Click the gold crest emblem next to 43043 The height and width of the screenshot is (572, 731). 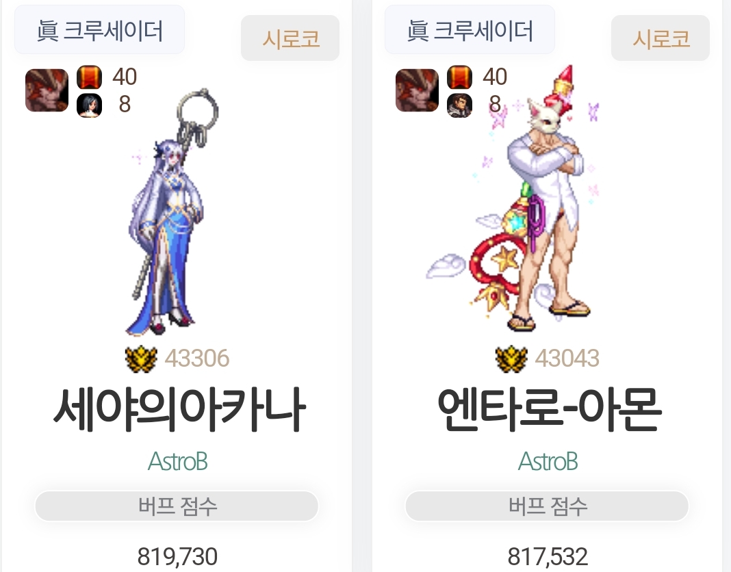(x=511, y=359)
